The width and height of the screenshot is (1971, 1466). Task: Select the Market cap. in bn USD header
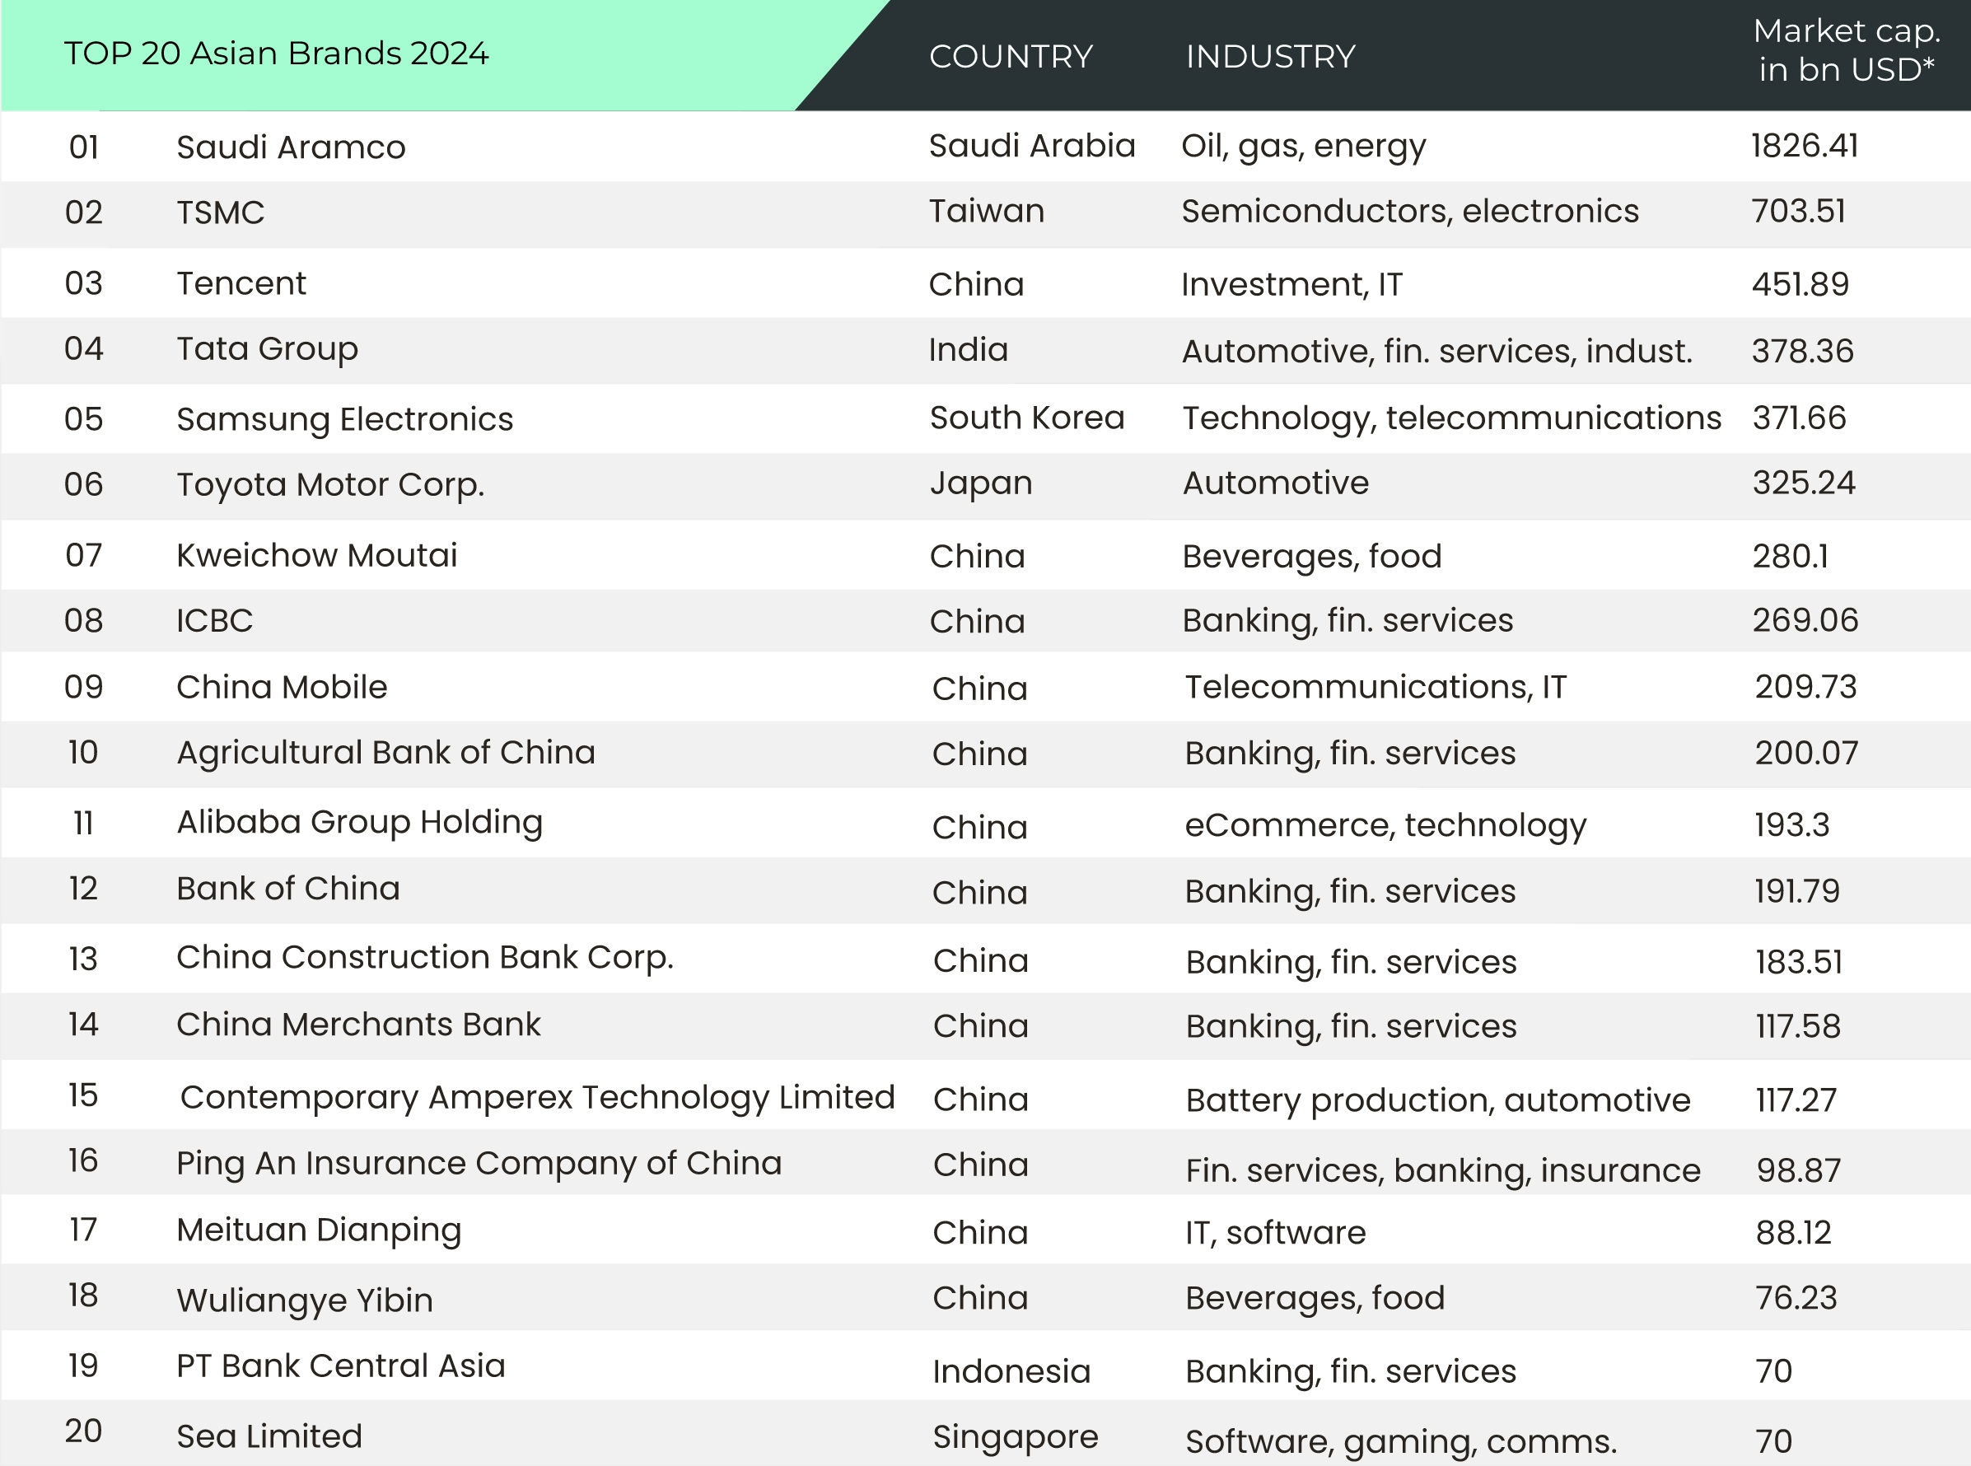pos(1846,50)
